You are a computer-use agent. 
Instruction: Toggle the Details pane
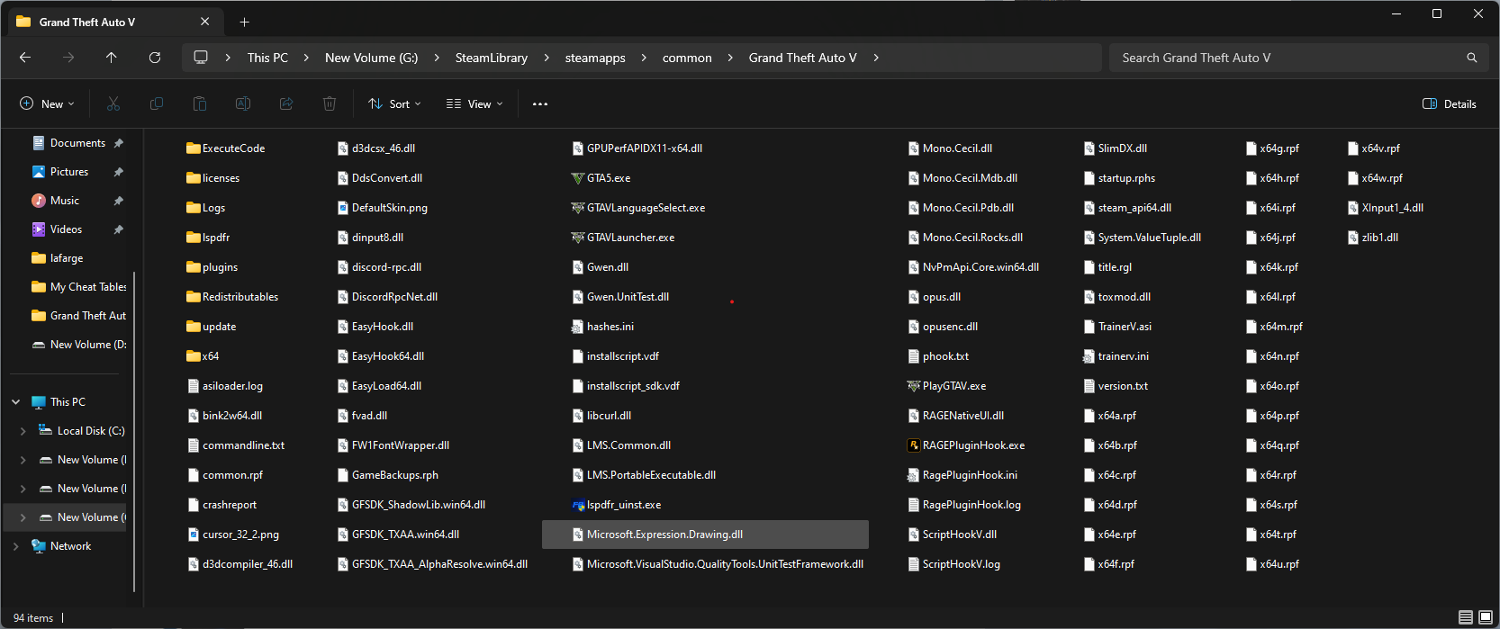[x=1449, y=104]
